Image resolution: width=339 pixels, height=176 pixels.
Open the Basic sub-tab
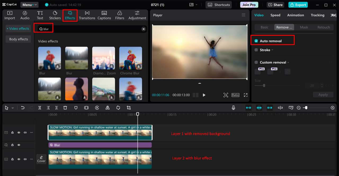coord(264,27)
